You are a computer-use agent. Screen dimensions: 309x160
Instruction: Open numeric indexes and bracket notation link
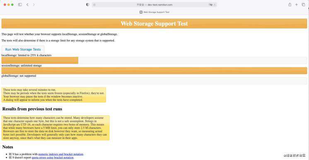[61, 154]
